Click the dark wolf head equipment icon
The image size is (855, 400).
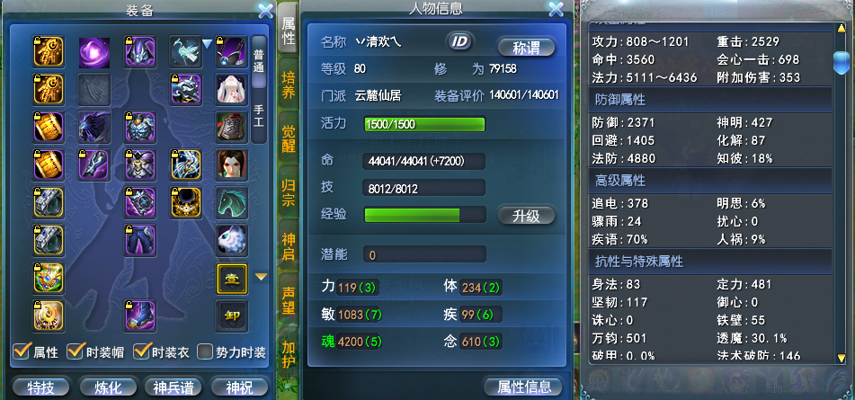(x=94, y=127)
